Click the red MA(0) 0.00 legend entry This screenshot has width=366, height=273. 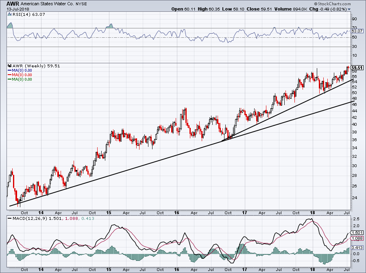pos(20,75)
